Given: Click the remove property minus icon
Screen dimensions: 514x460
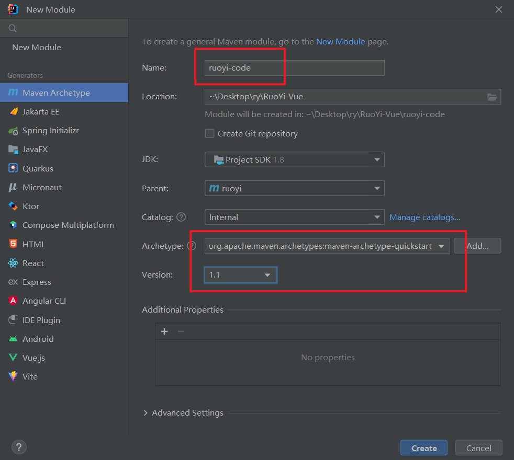Looking at the screenshot, I should pos(181,331).
